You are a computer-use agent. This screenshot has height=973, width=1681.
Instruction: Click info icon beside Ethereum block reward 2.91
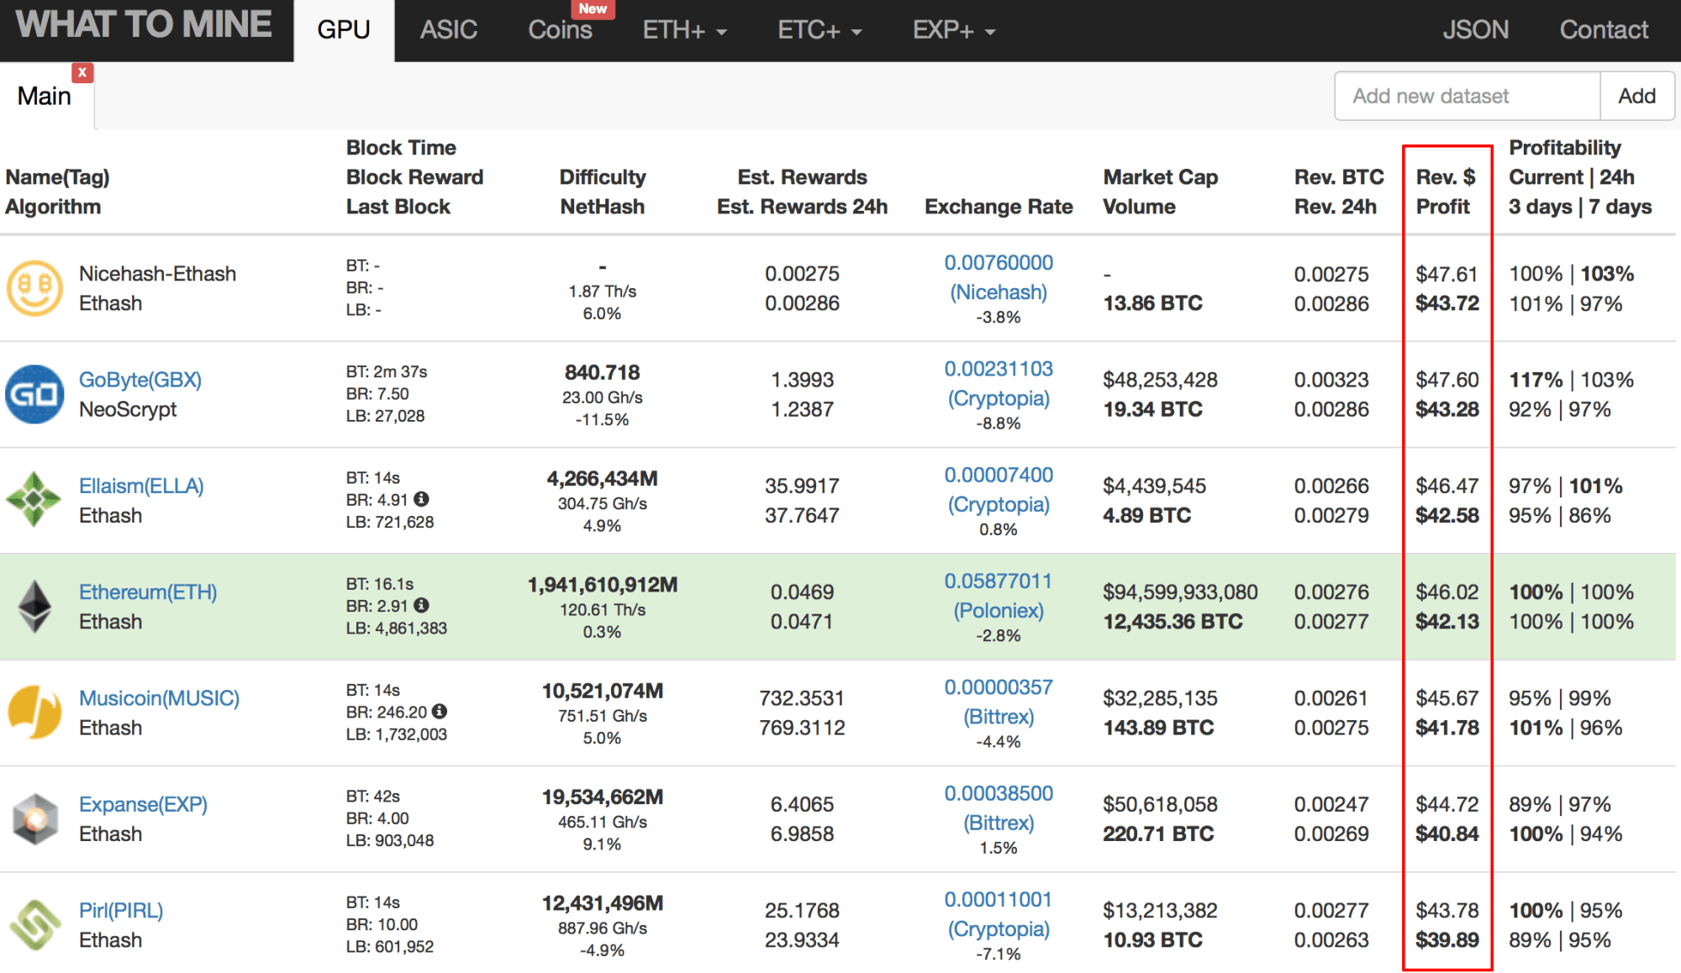coord(422,605)
